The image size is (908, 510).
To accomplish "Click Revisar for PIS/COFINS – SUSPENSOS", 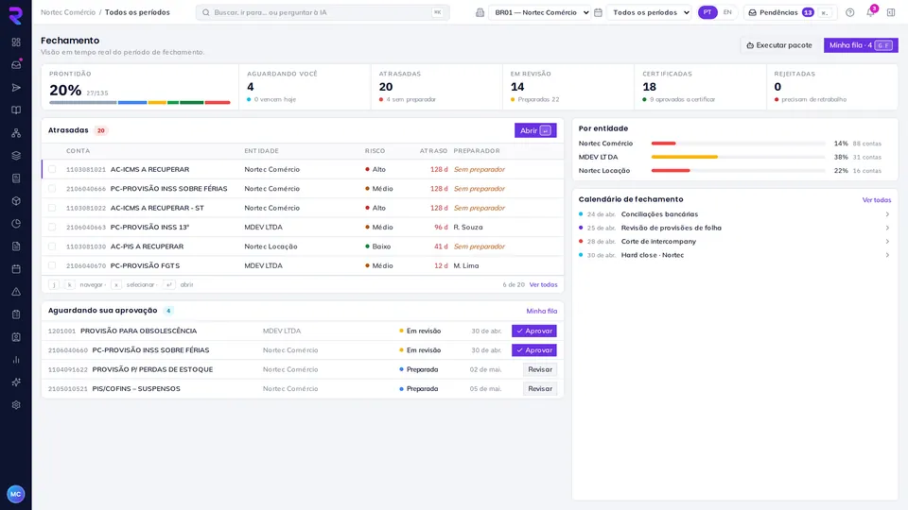I will click(540, 388).
